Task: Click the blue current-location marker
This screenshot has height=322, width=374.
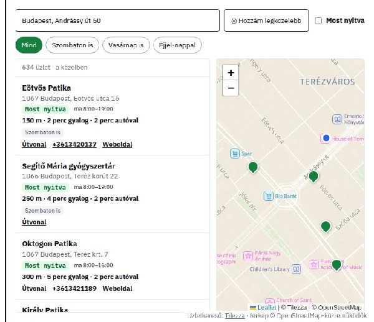Action: pyautogui.click(x=326, y=138)
